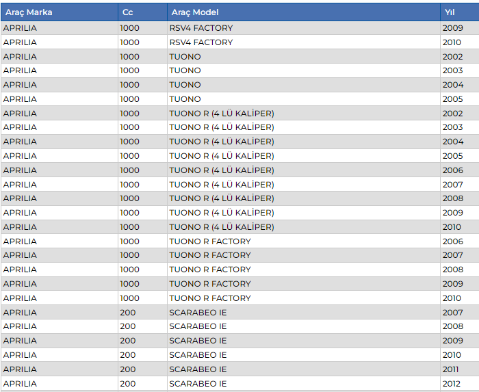Select RSV4 FACTORY model cell for 2010
The image size is (479, 392).
201,42
